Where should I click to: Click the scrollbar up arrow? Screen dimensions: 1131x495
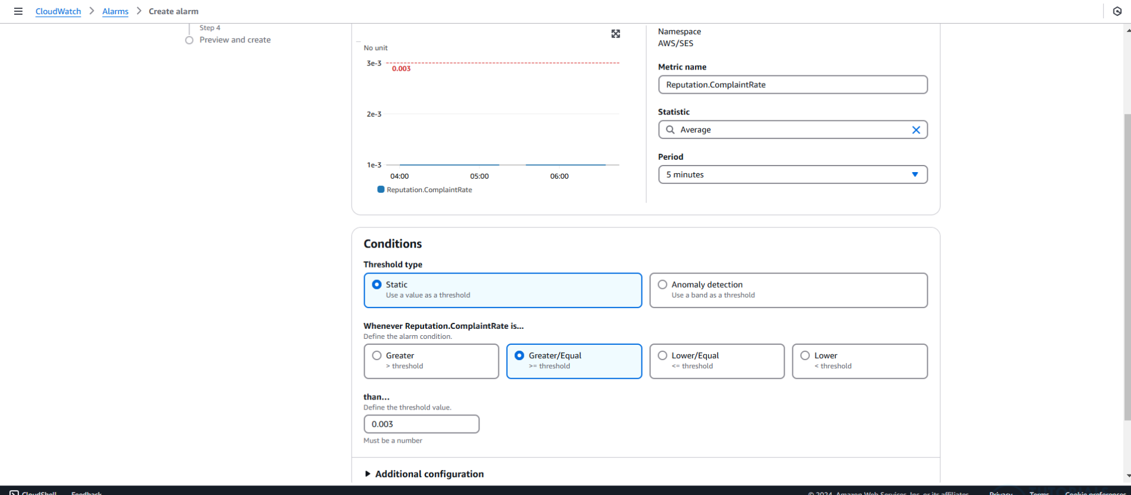(1127, 29)
